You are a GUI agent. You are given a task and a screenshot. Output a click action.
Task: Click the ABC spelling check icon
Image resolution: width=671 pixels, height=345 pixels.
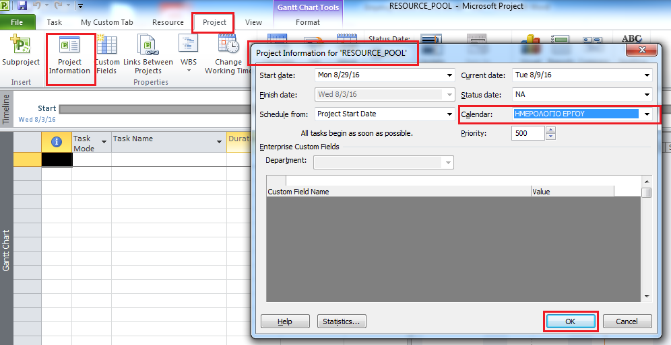pos(631,40)
